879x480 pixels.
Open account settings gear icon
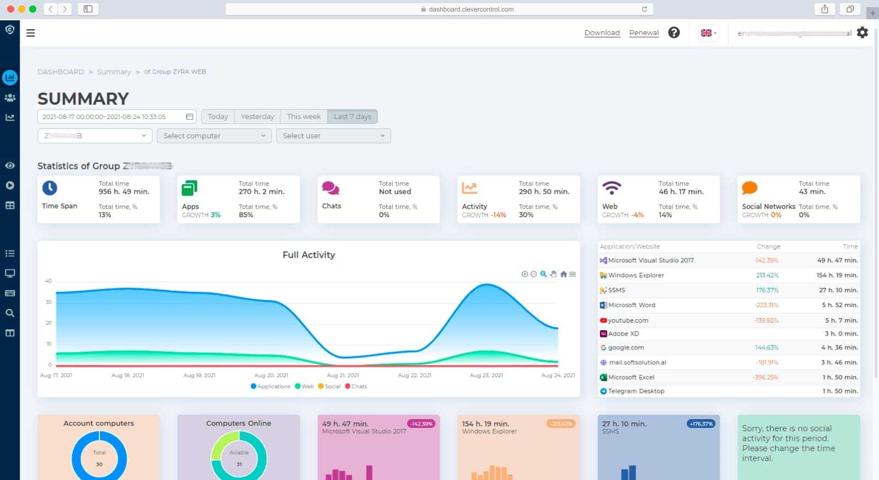point(863,32)
